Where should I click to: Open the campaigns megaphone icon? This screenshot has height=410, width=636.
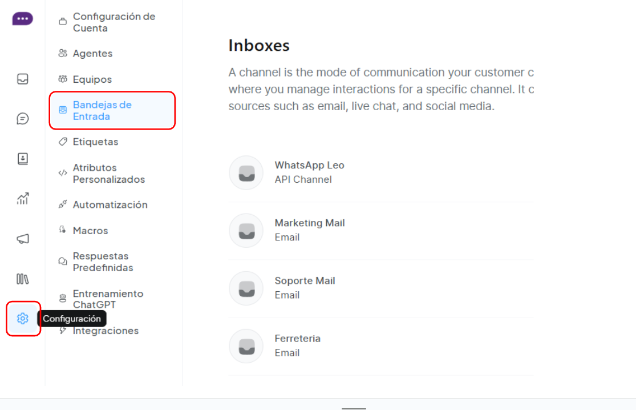(23, 239)
